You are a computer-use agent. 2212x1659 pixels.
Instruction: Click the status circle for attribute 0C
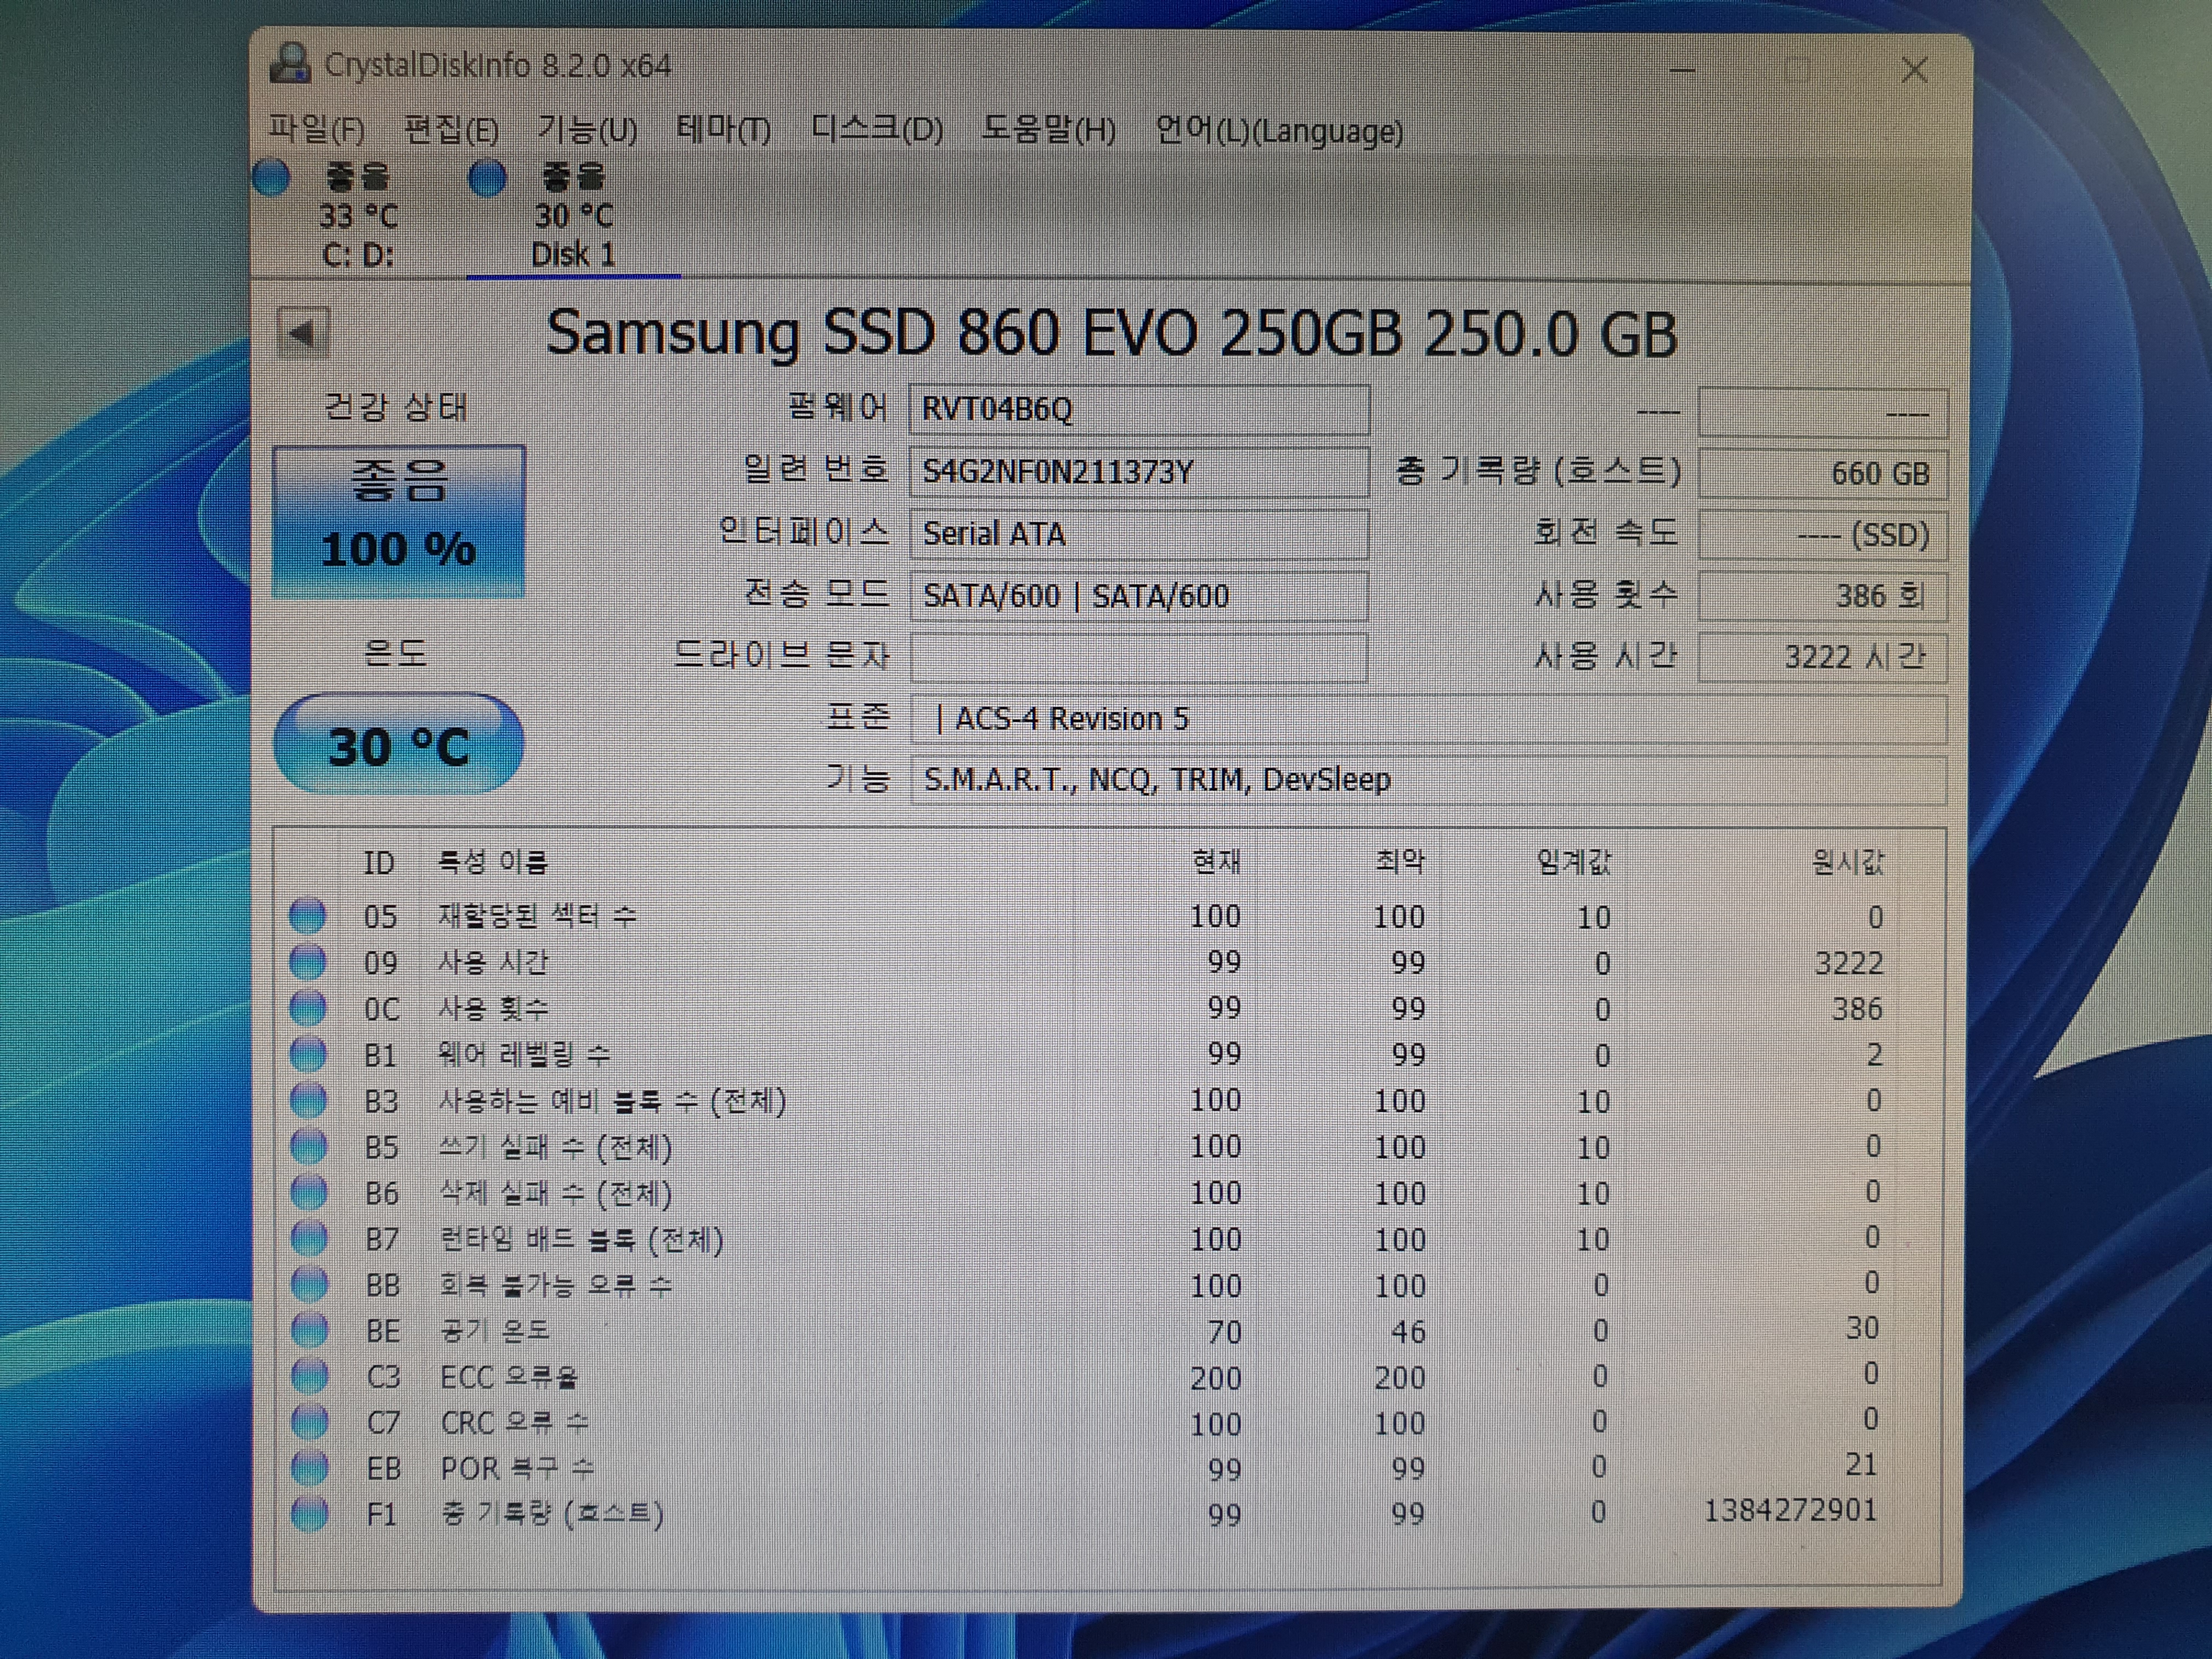(x=308, y=1008)
